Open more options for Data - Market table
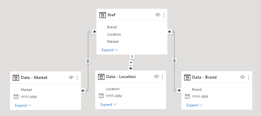Viewport: 261px width, 116px height. coord(77,78)
